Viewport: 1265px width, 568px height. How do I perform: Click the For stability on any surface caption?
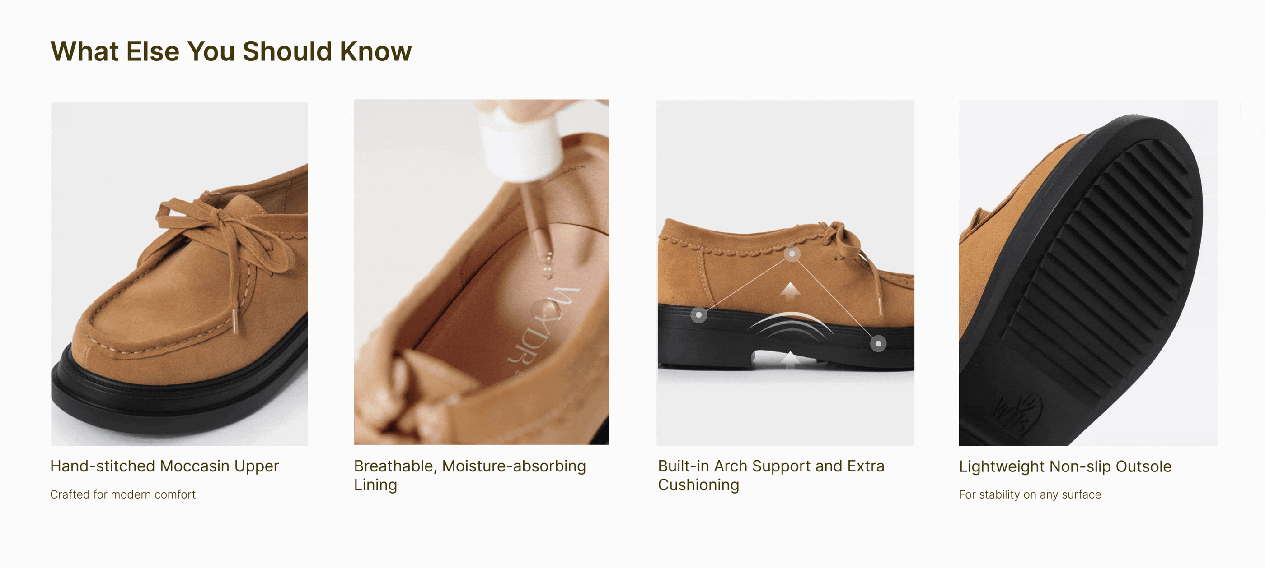click(1030, 494)
